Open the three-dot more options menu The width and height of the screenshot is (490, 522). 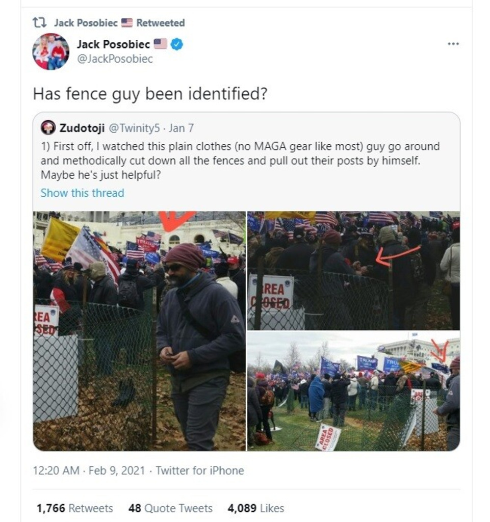[x=453, y=44]
